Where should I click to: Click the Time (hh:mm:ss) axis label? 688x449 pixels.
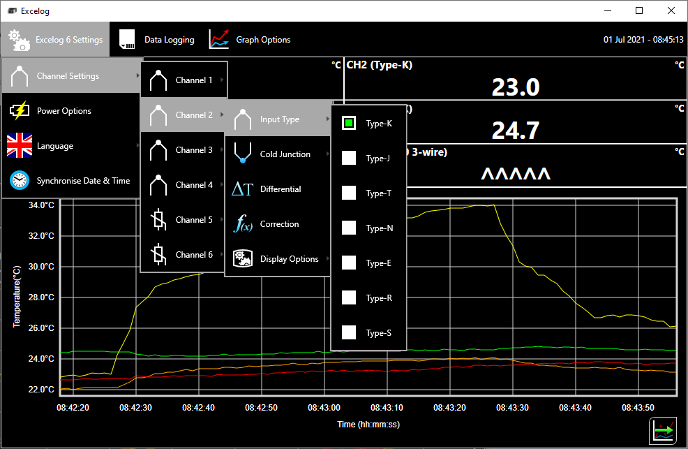pos(368,425)
